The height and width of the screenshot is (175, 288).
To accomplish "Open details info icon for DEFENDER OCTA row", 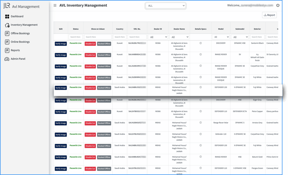I will (201, 111).
